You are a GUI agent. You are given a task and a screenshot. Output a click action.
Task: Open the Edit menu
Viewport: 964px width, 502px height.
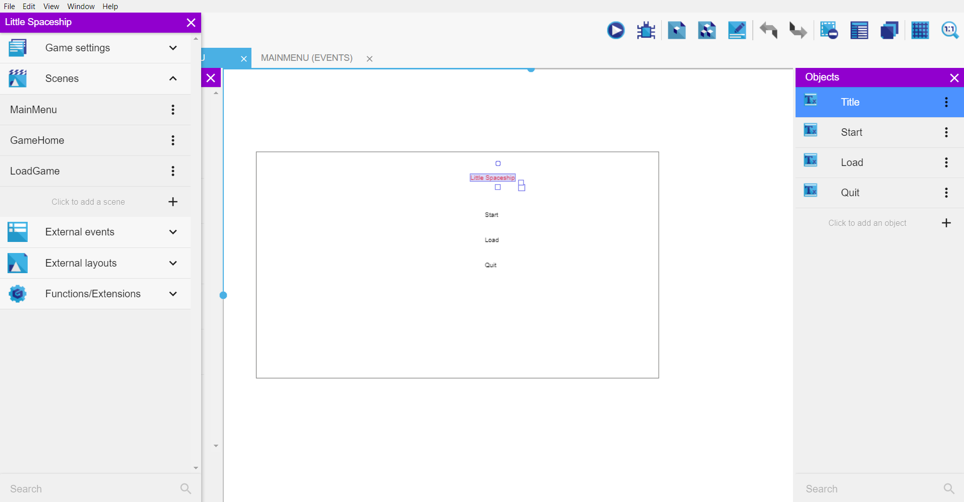(29, 6)
